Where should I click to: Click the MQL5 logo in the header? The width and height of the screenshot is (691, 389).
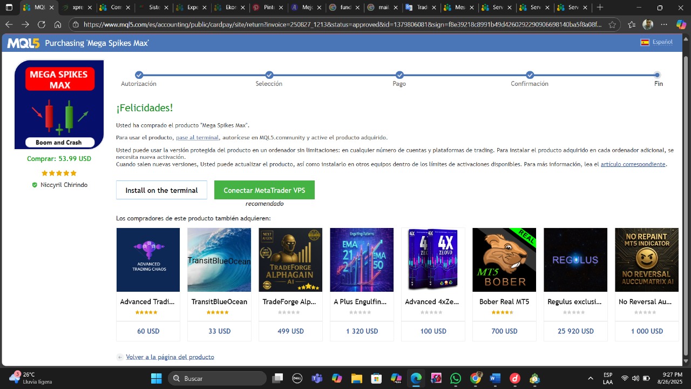(x=23, y=43)
